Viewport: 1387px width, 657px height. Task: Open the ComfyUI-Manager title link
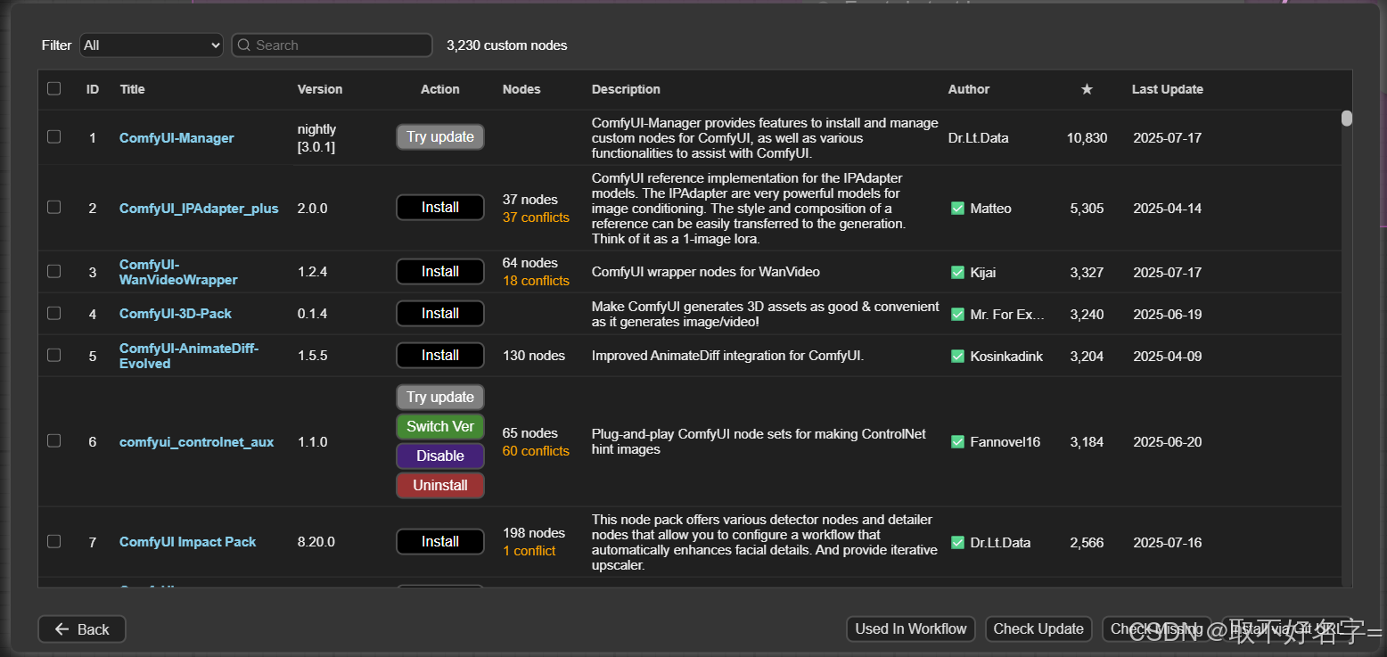click(176, 138)
